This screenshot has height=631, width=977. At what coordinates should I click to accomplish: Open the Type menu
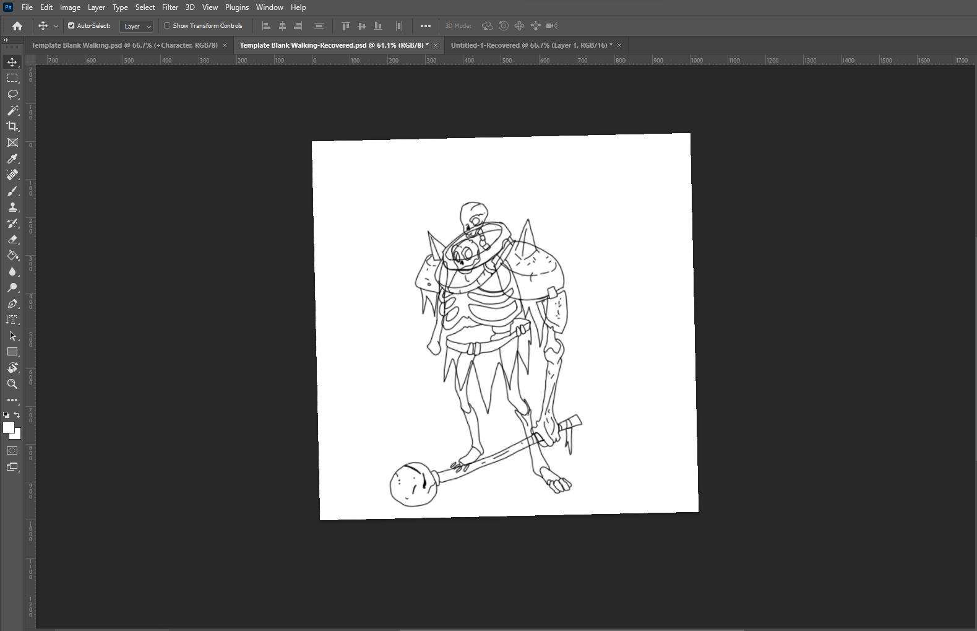tap(120, 7)
